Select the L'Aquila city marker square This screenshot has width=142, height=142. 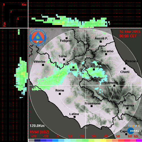coord(94,70)
